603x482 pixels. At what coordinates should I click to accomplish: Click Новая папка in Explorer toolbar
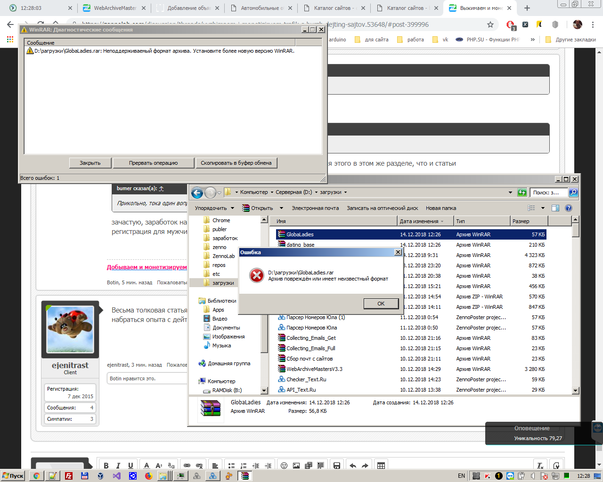tap(440, 208)
